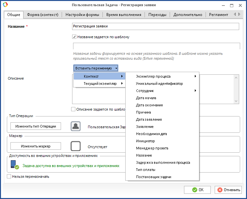Expand the 'Сотрудник' submenu item
The image size is (247, 199).
point(162,91)
